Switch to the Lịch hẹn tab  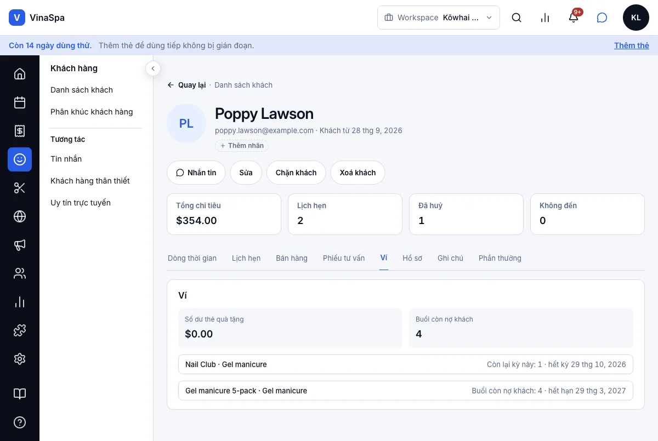[x=246, y=258]
